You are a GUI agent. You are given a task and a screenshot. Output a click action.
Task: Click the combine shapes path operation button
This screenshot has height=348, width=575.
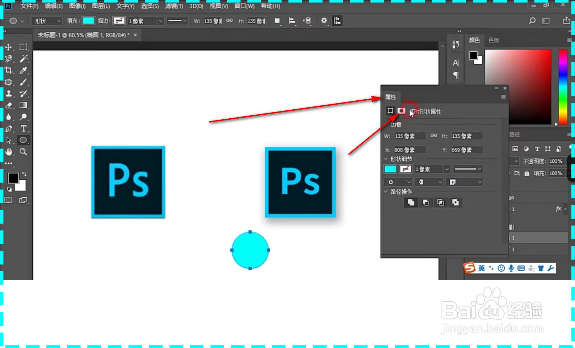coord(411,202)
